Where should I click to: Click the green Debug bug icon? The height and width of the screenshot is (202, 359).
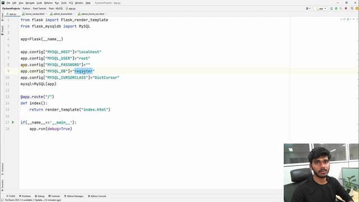pyautogui.click(x=336, y=8)
